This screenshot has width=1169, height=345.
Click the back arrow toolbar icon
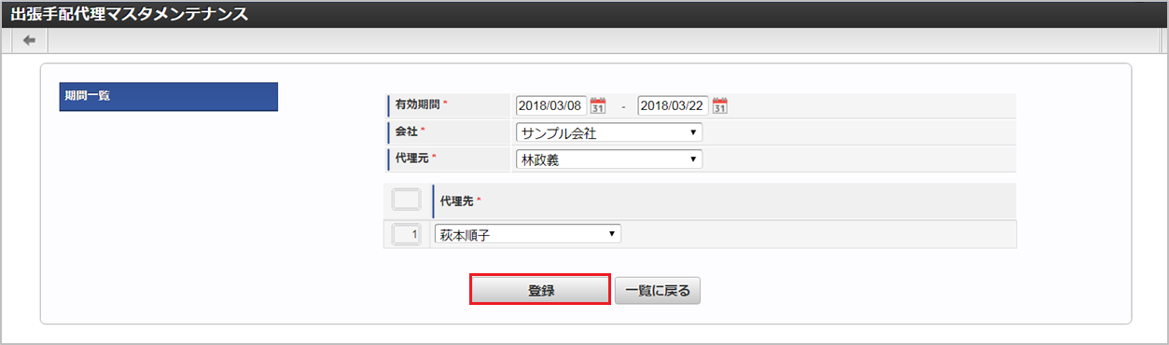[x=29, y=40]
